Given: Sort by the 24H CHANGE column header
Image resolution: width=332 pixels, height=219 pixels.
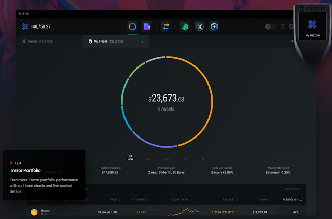Looking at the screenshot, I should [x=140, y=200].
